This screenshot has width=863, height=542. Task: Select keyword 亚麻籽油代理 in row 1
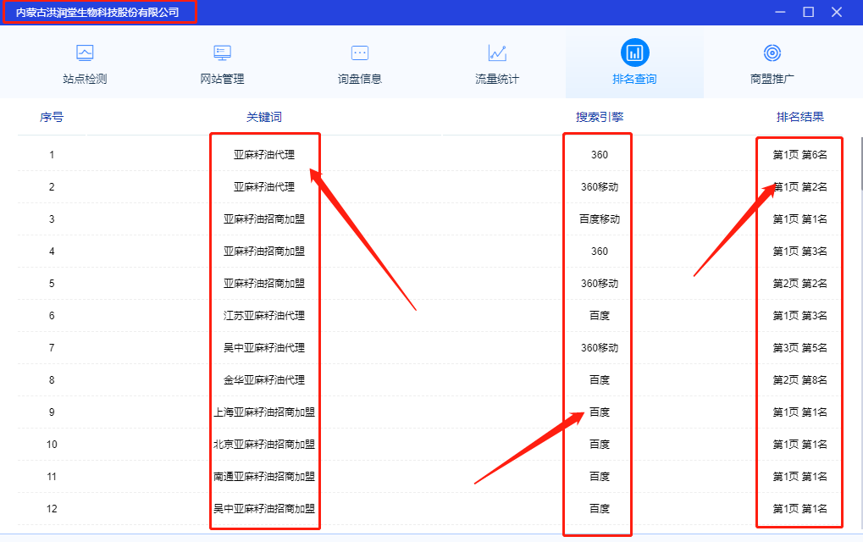264,154
